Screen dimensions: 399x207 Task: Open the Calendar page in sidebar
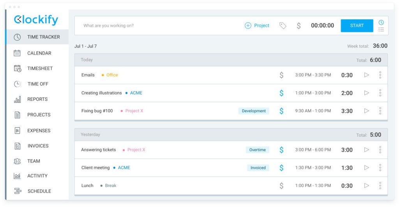pos(39,53)
